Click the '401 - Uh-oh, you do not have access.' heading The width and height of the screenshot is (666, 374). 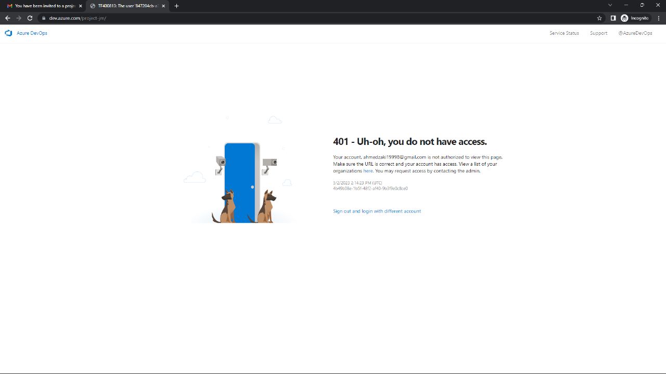410,141
